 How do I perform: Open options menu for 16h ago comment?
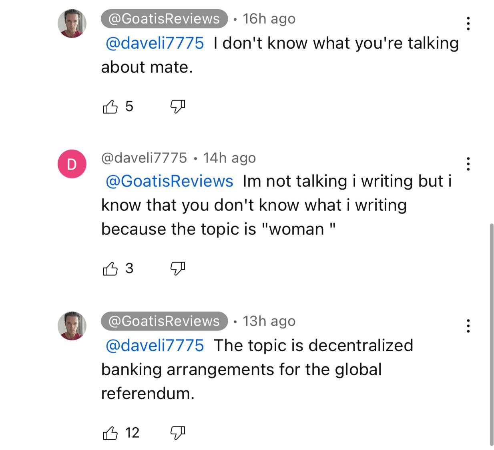[x=468, y=24]
